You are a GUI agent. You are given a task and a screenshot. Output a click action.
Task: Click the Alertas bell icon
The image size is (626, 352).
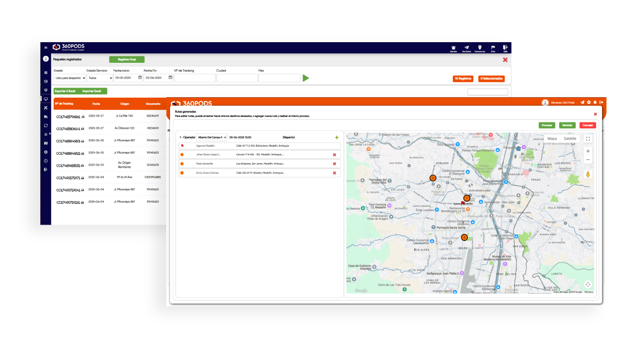click(453, 48)
